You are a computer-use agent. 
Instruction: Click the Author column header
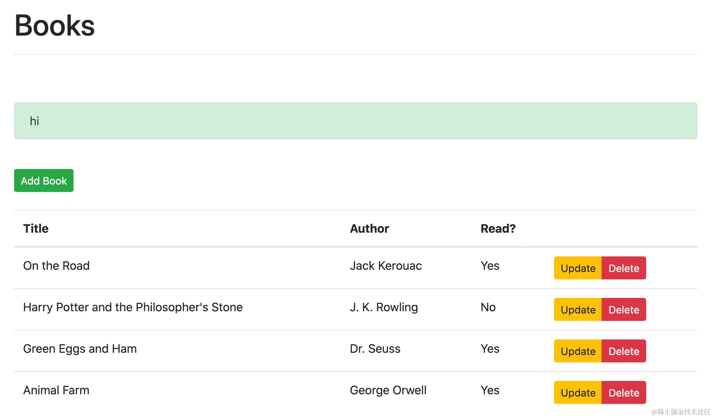(369, 228)
